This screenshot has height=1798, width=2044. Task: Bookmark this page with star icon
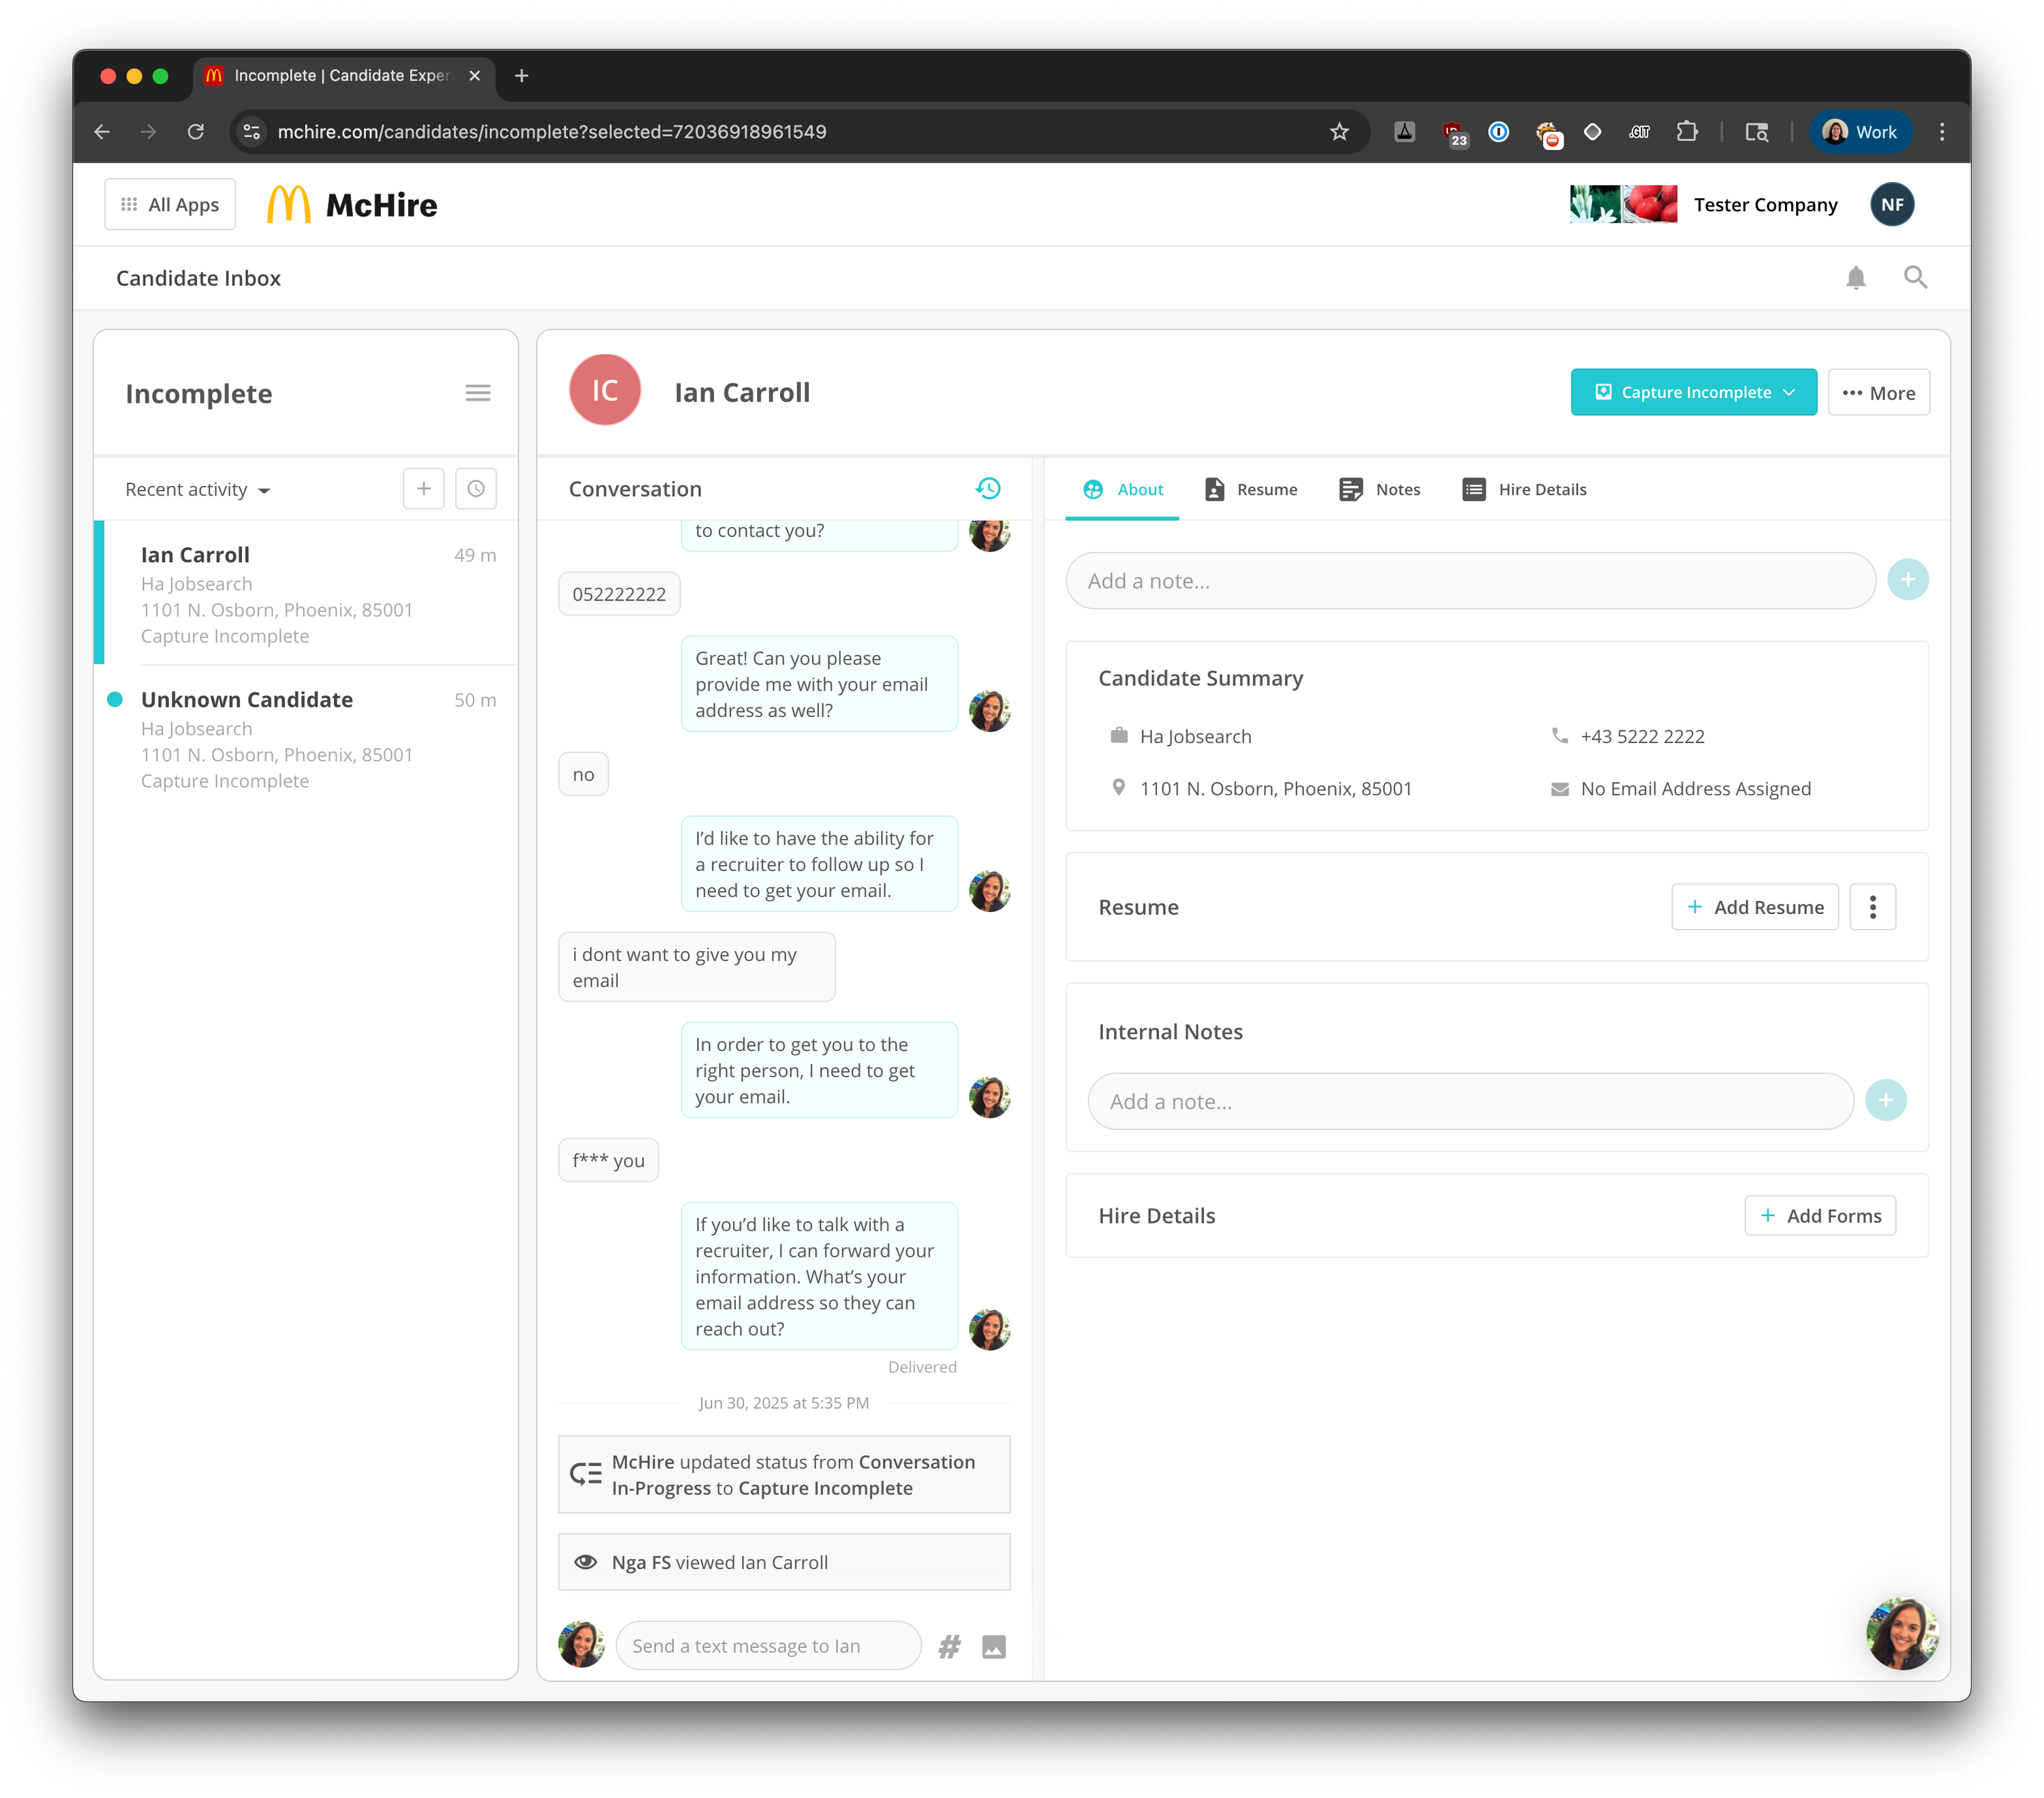1339,131
